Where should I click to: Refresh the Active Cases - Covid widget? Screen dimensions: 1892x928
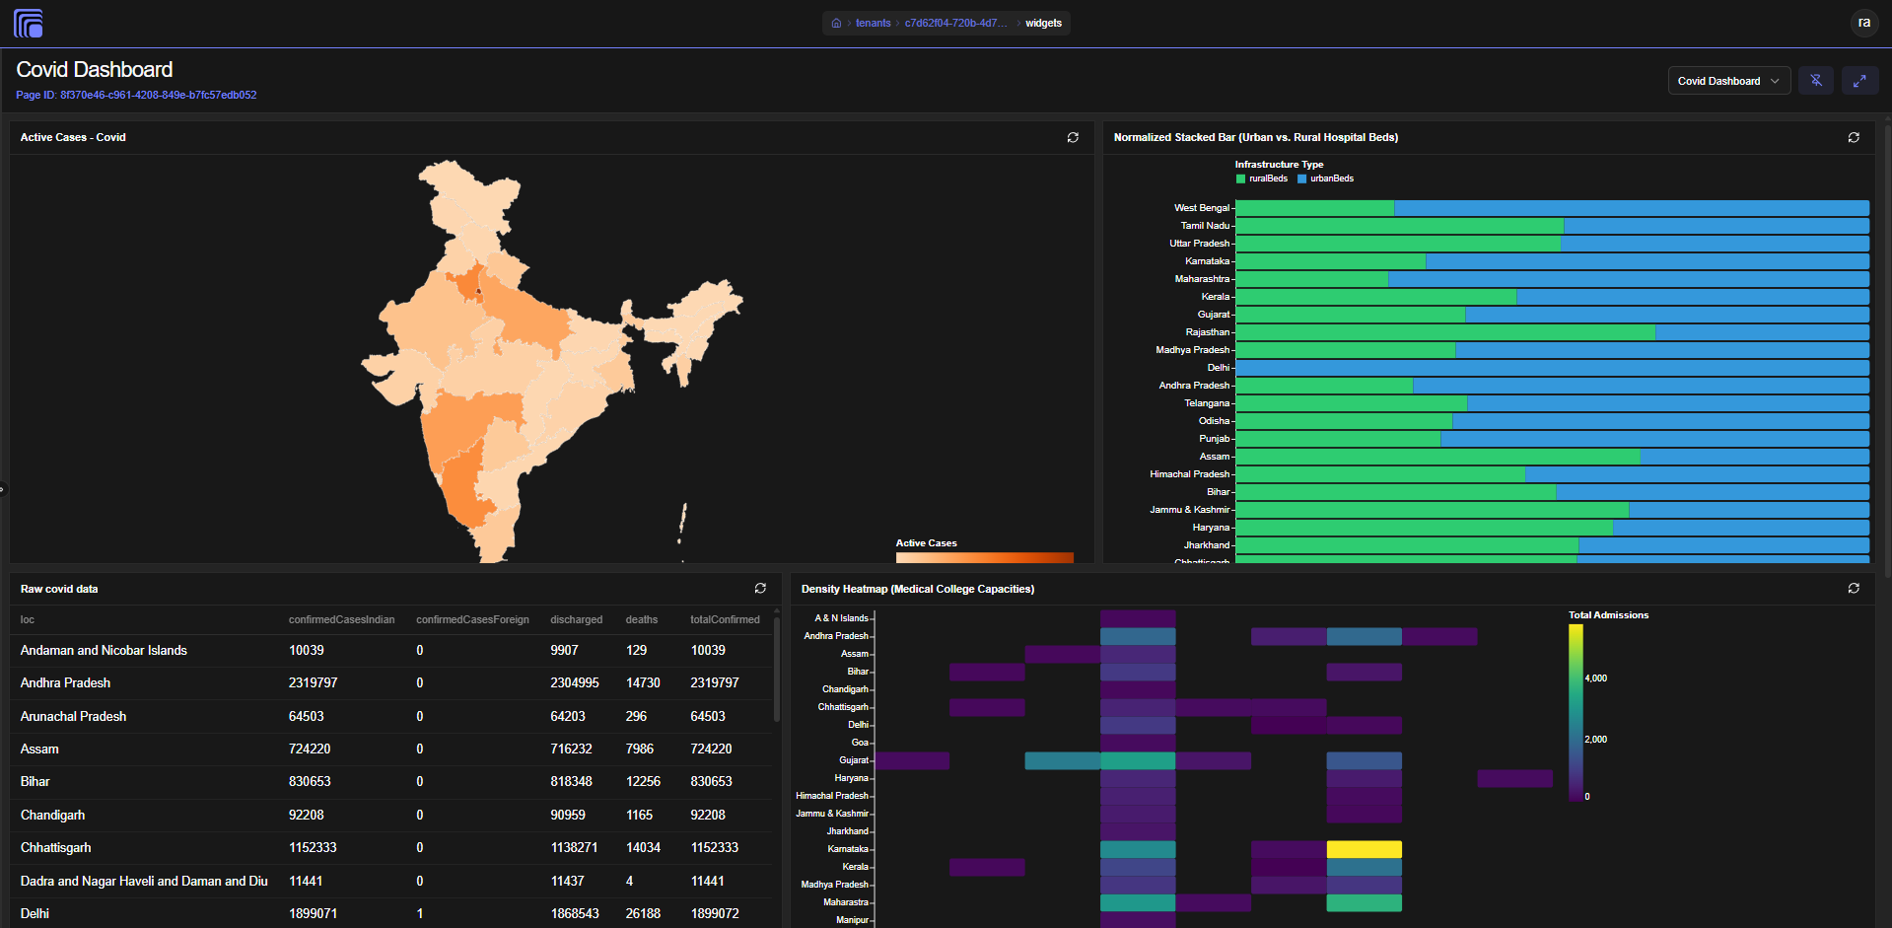1073,137
